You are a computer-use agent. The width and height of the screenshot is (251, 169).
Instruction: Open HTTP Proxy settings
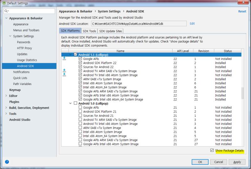point(24,48)
